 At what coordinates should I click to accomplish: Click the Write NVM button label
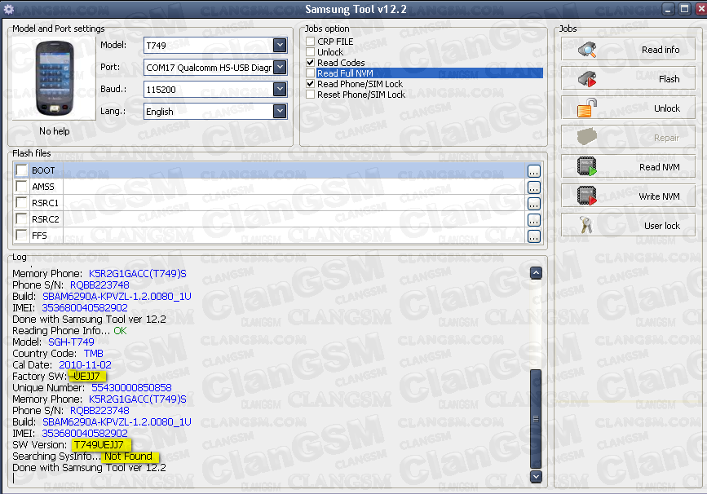[659, 196]
